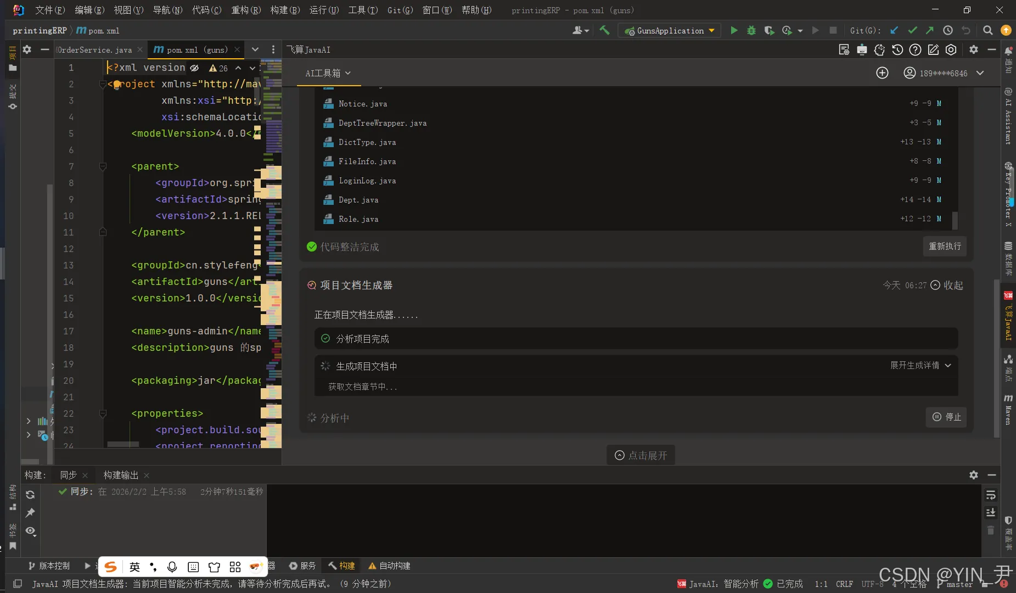
Task: Click the orange IDE update icon
Action: (1006, 30)
